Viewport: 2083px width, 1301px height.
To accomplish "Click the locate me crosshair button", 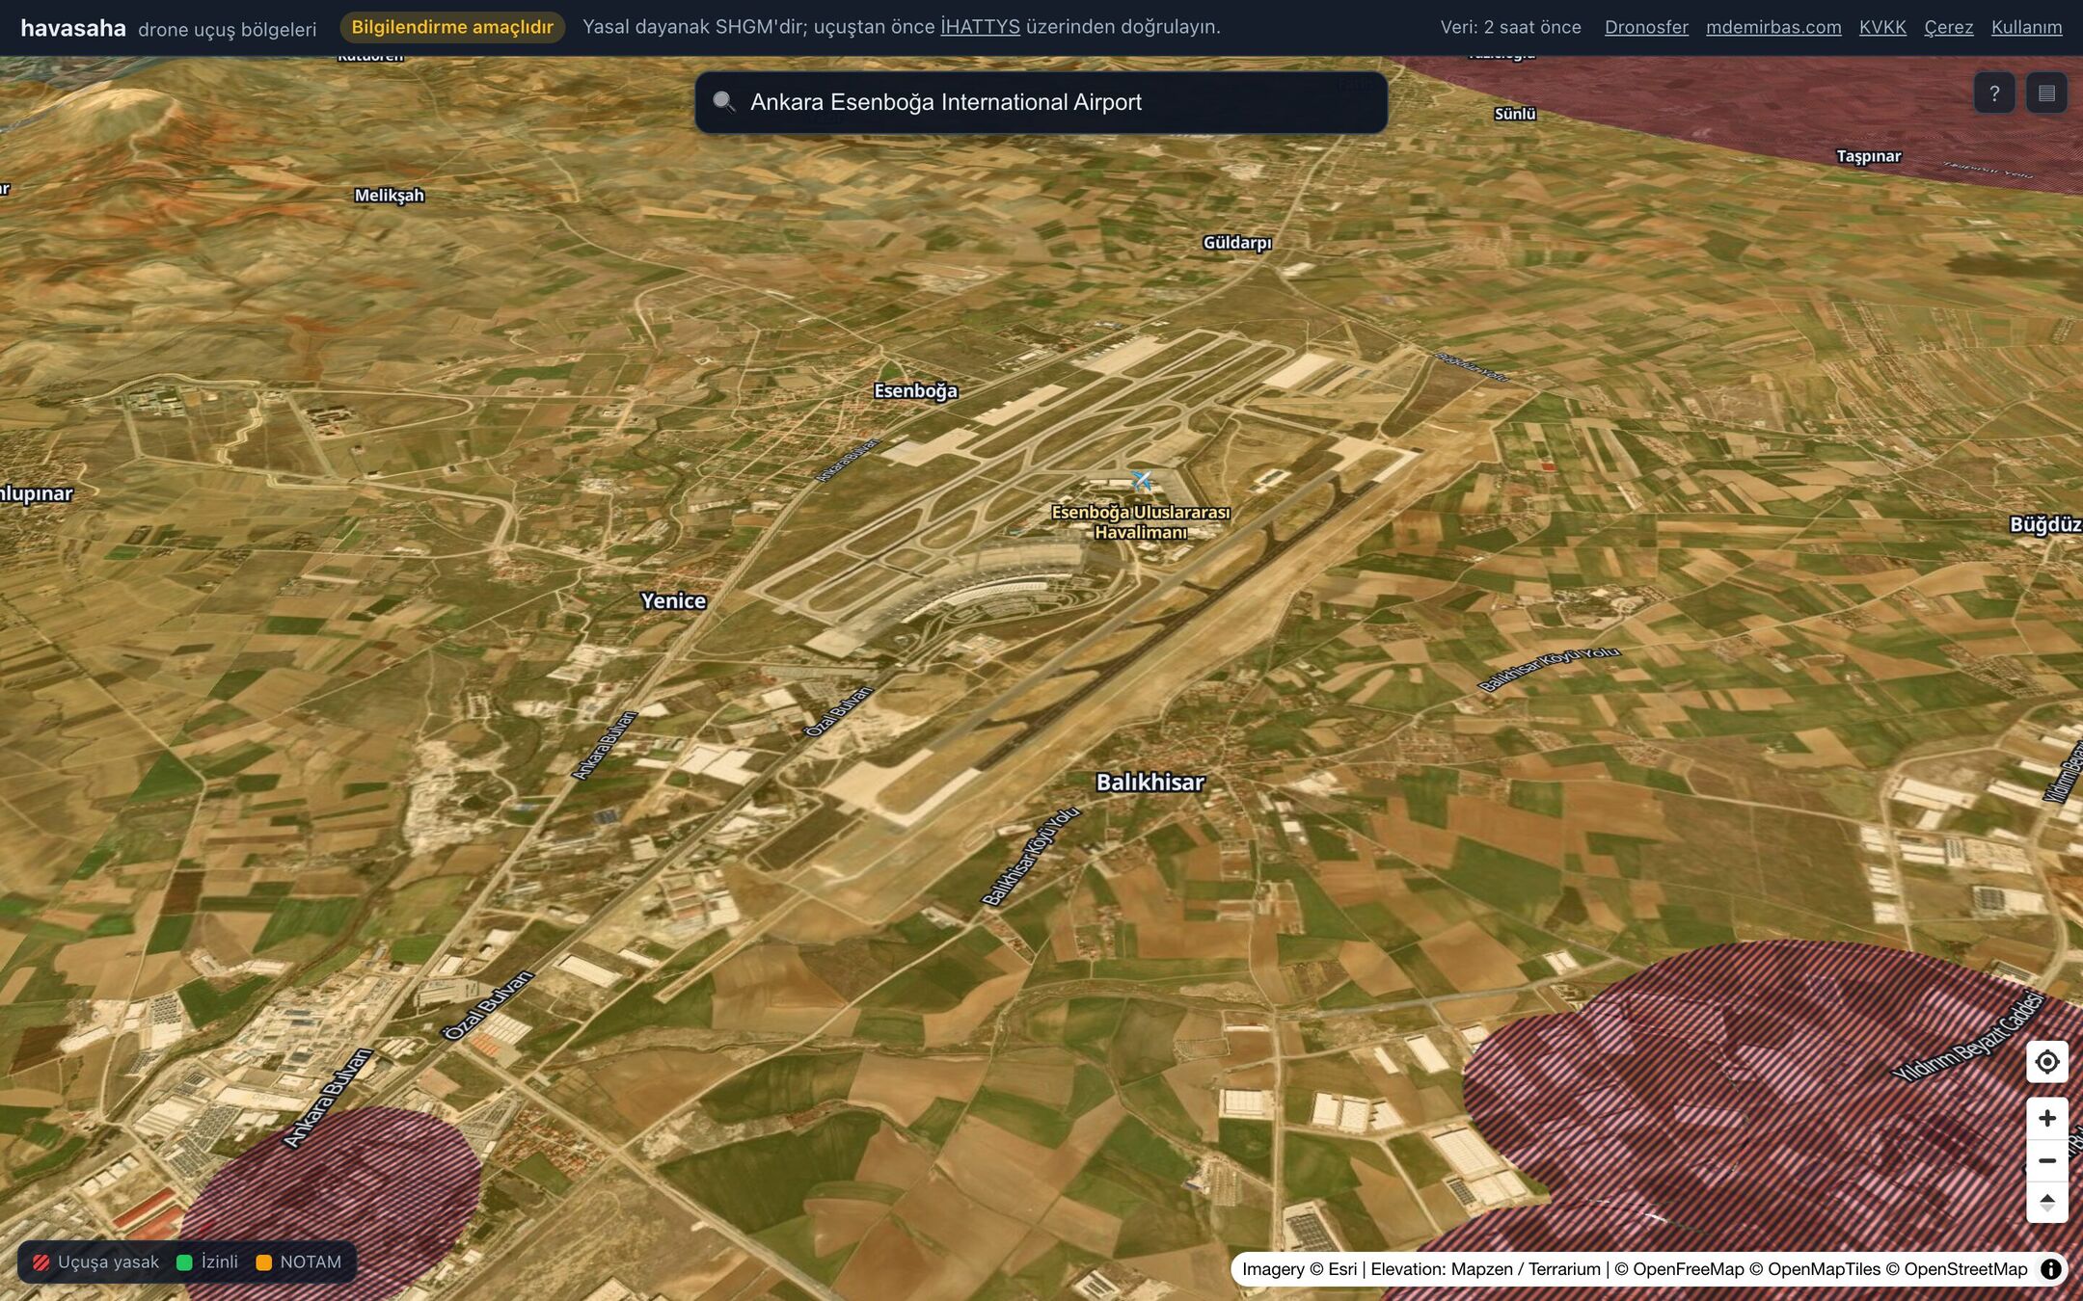I will point(2046,1062).
